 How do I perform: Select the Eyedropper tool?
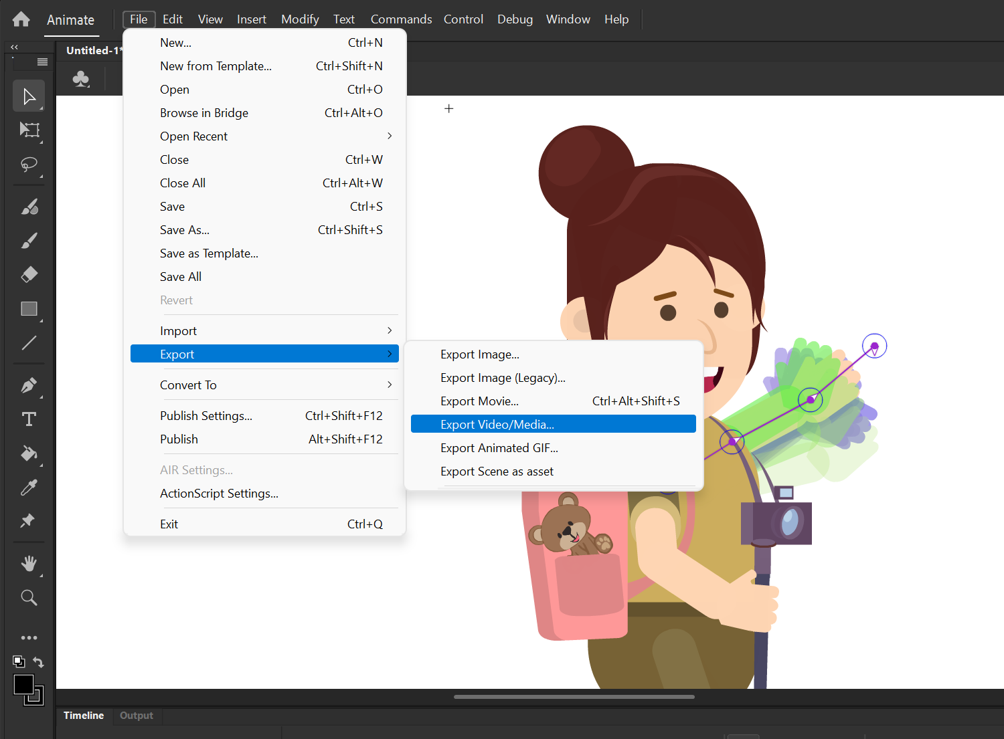[x=29, y=487]
